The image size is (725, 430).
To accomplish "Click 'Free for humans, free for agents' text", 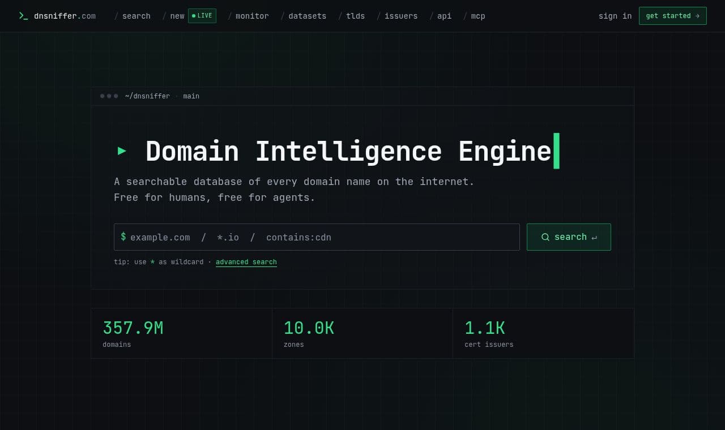I will pos(215,197).
